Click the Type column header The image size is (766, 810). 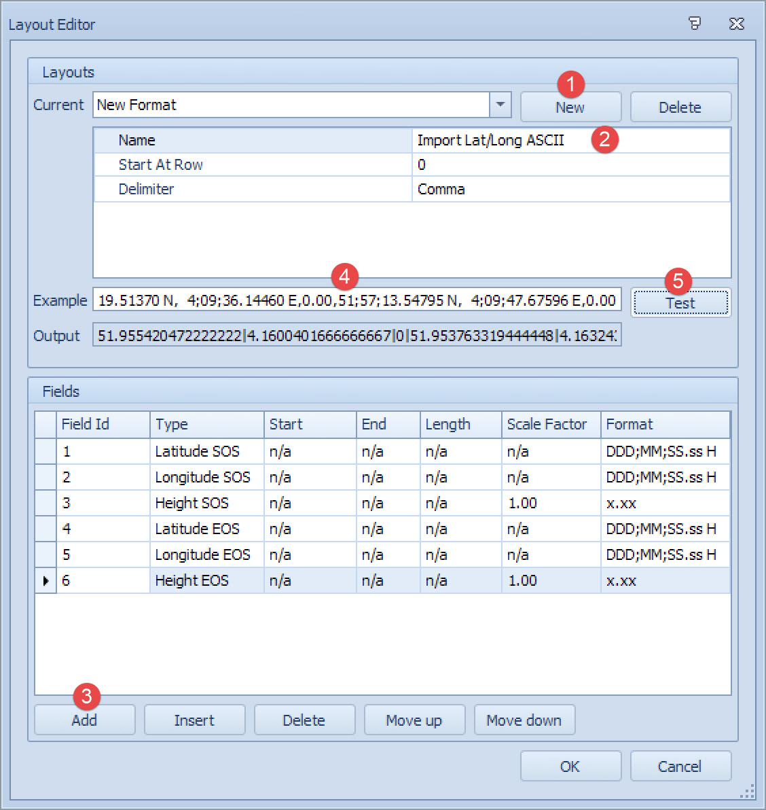(x=206, y=424)
